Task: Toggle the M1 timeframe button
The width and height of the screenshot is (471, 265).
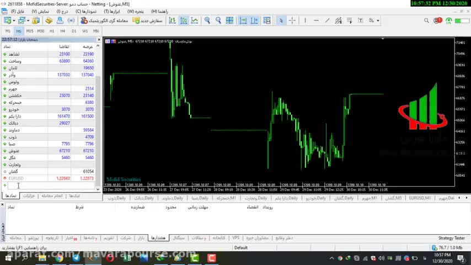Action: (8, 31)
